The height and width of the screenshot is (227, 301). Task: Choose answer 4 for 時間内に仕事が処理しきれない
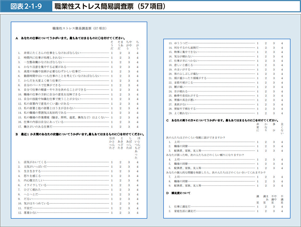tap(137, 58)
